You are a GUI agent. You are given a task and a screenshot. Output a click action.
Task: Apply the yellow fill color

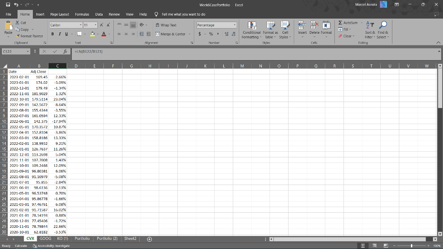pos(93,34)
